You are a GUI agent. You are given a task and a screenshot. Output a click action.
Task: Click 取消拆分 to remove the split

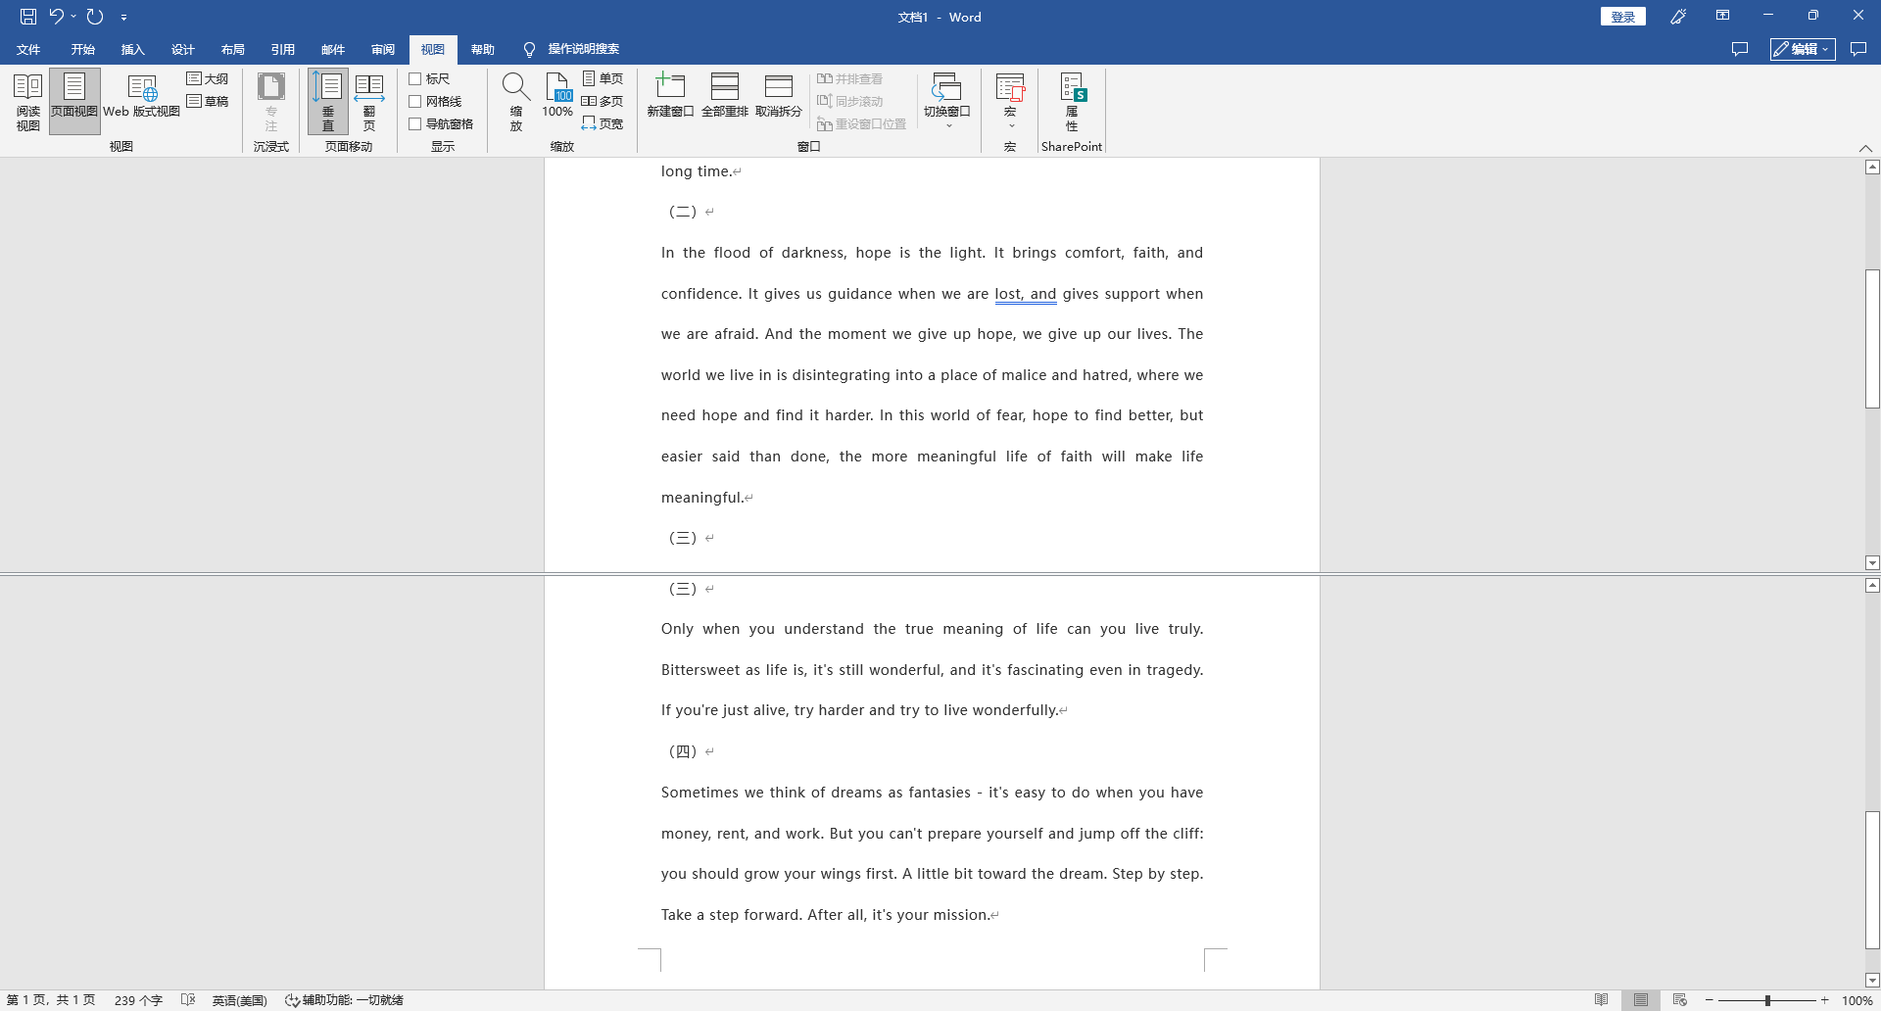coord(779,96)
